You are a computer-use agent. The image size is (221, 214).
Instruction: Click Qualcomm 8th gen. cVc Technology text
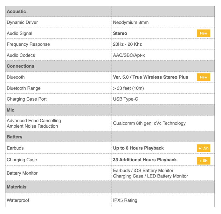point(149,123)
